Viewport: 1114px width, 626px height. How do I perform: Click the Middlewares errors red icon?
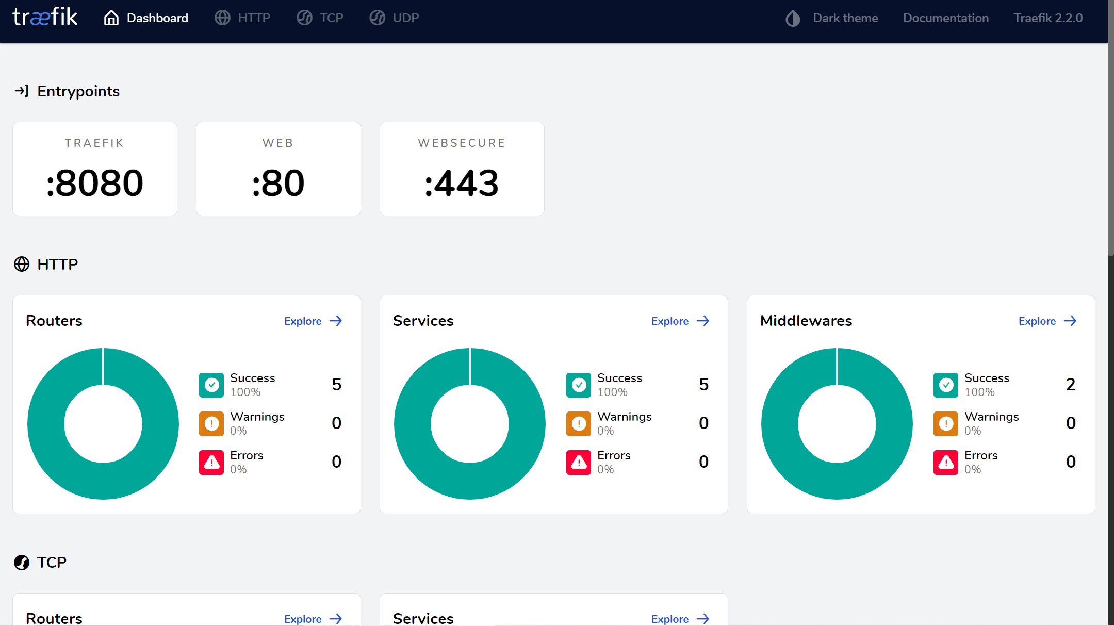(946, 463)
